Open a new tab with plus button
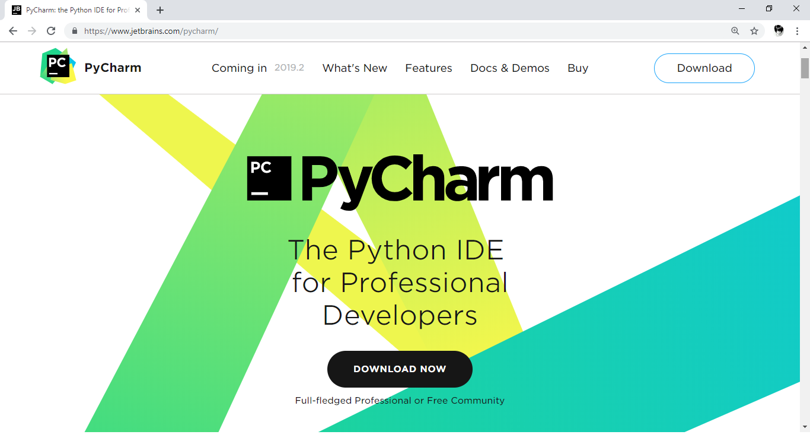The image size is (810, 444). pos(160,10)
